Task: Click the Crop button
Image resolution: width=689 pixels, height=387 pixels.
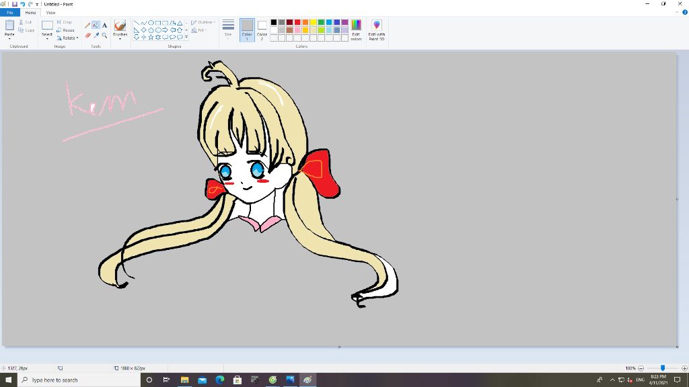Action: tap(64, 22)
